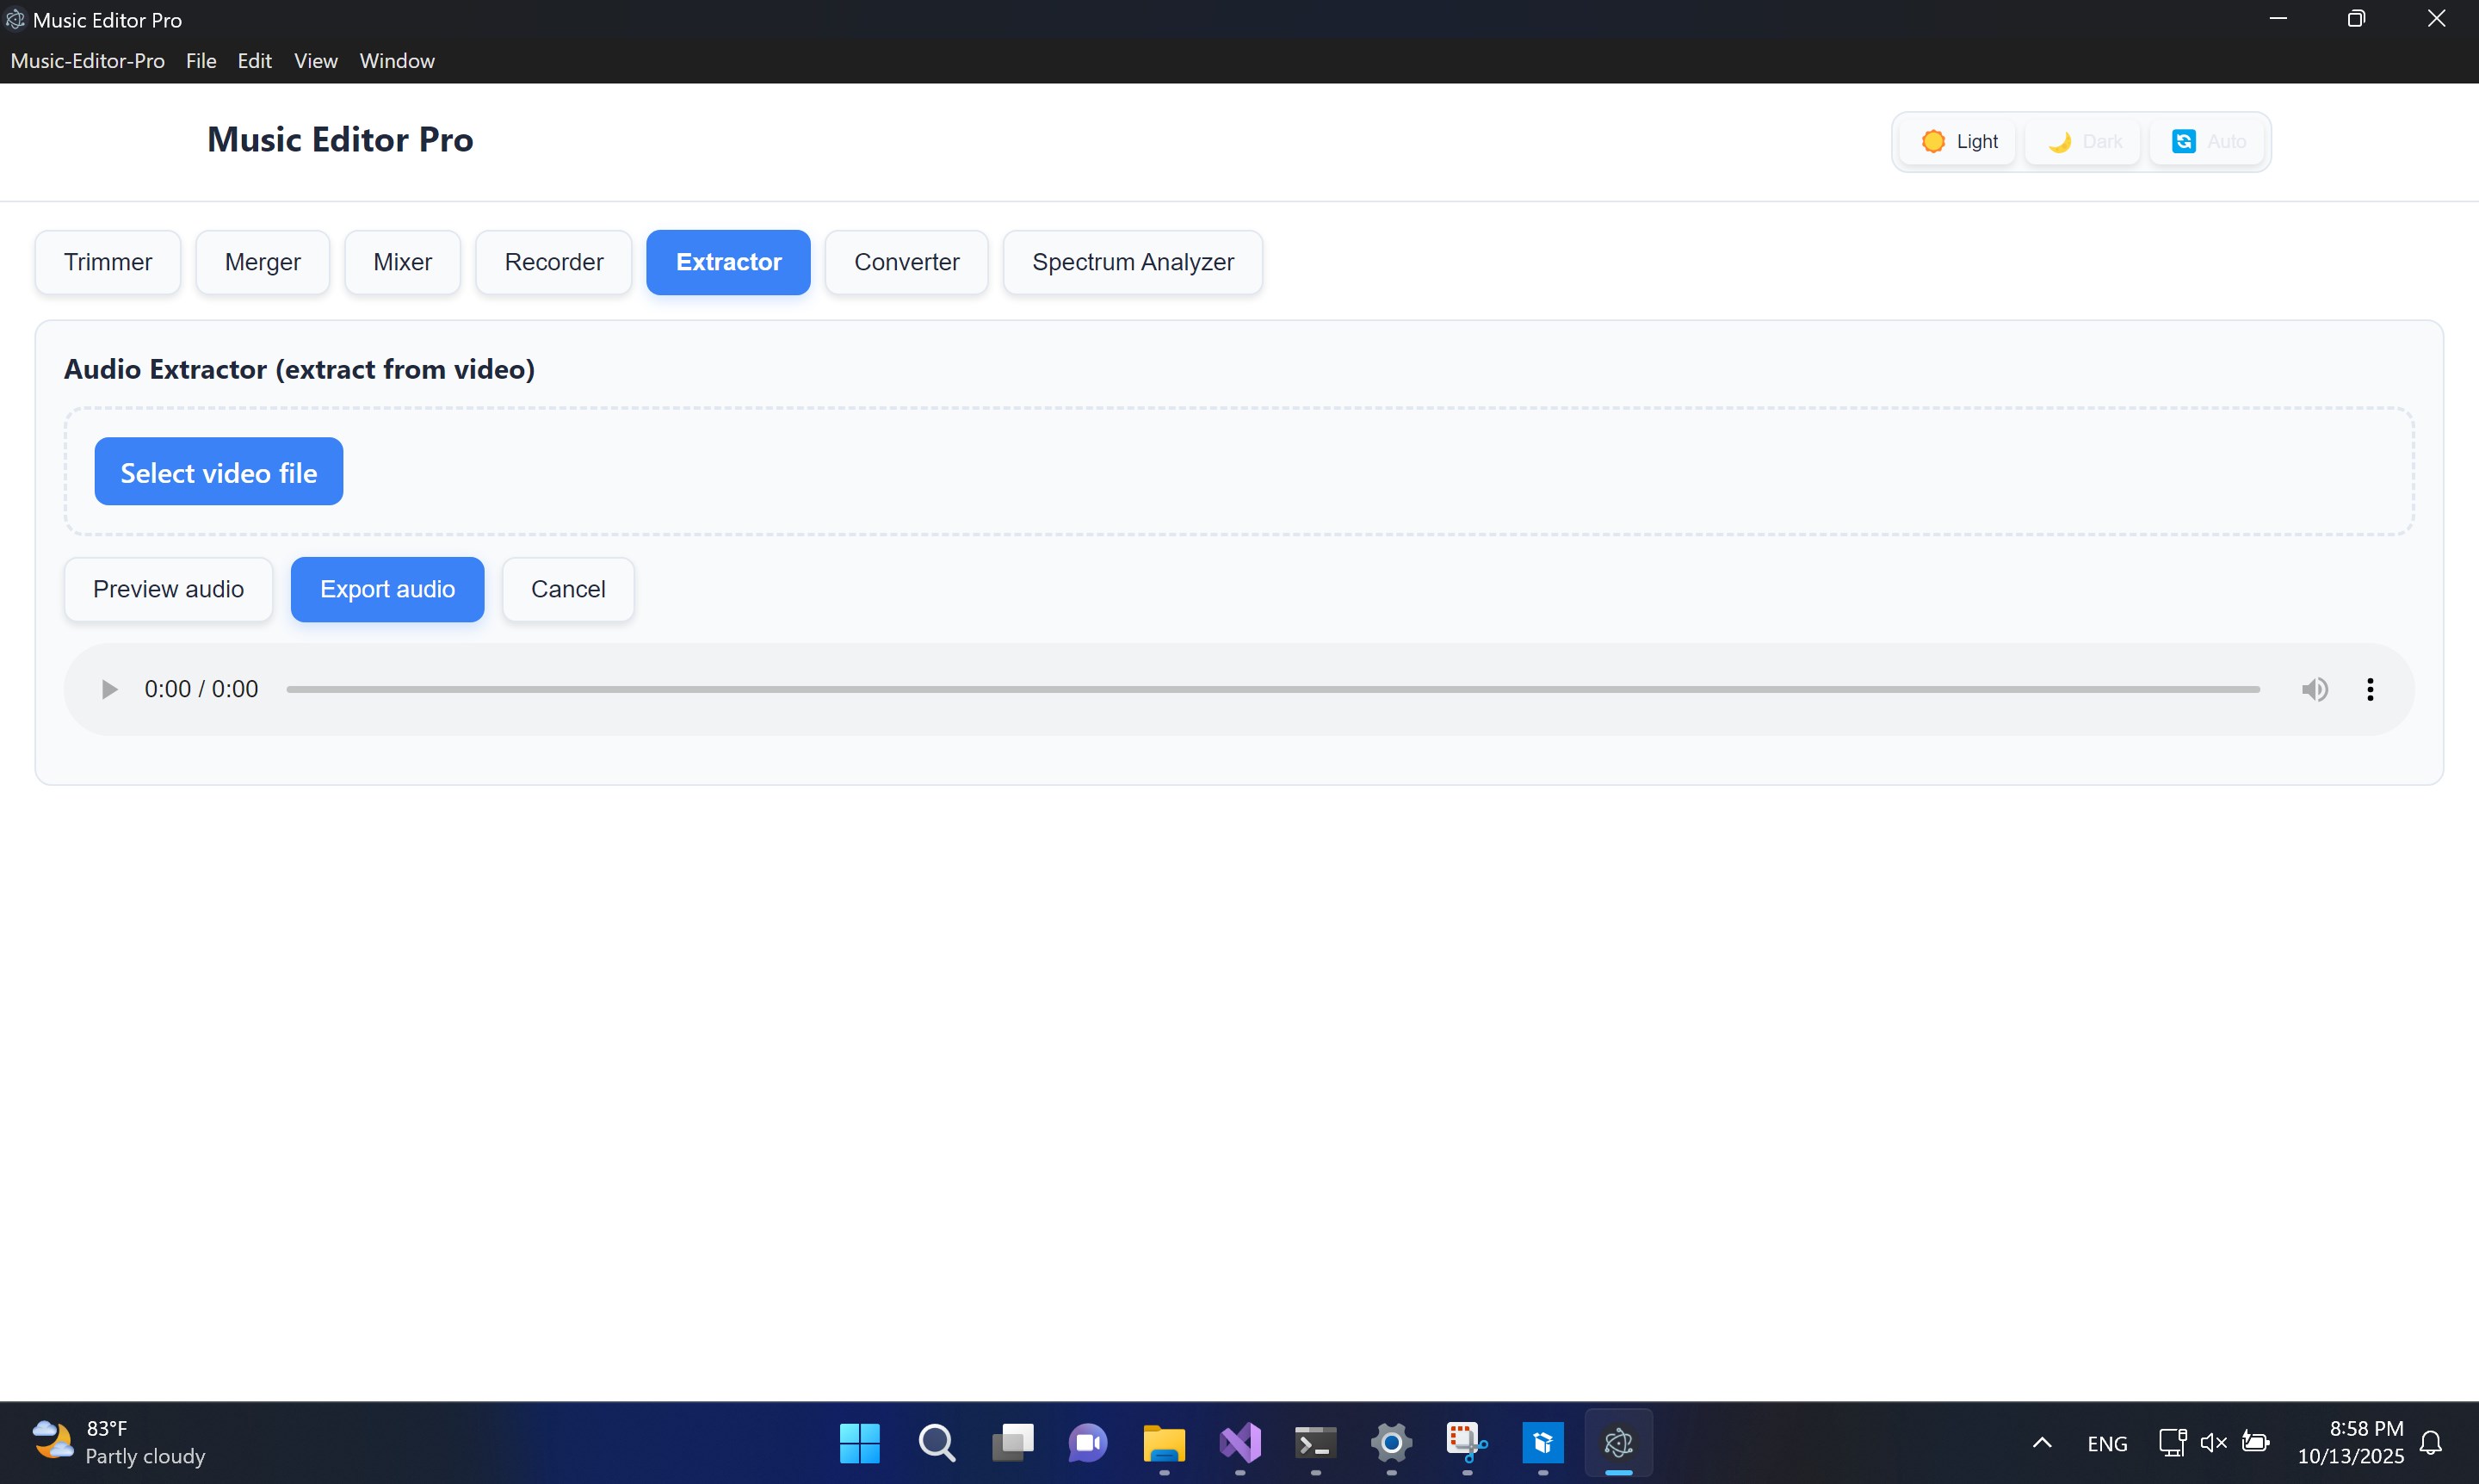Enable Auto theme mode
The image size is (2479, 1484).
pyautogui.click(x=2208, y=141)
